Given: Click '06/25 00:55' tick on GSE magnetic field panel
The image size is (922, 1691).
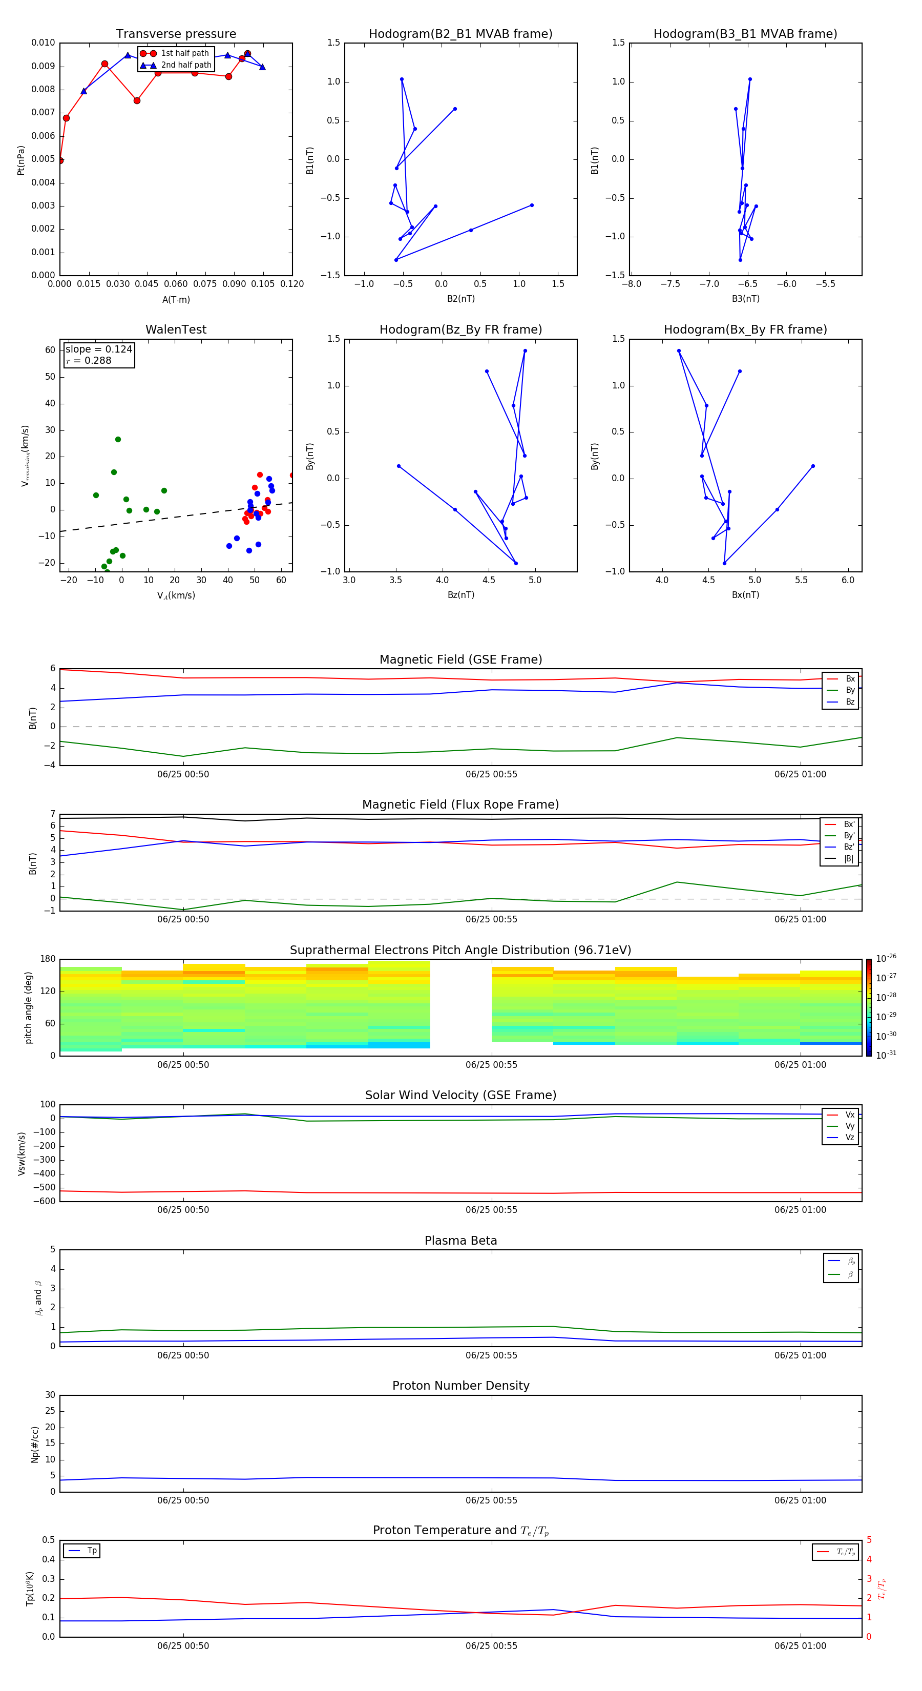Looking at the screenshot, I should (x=492, y=775).
